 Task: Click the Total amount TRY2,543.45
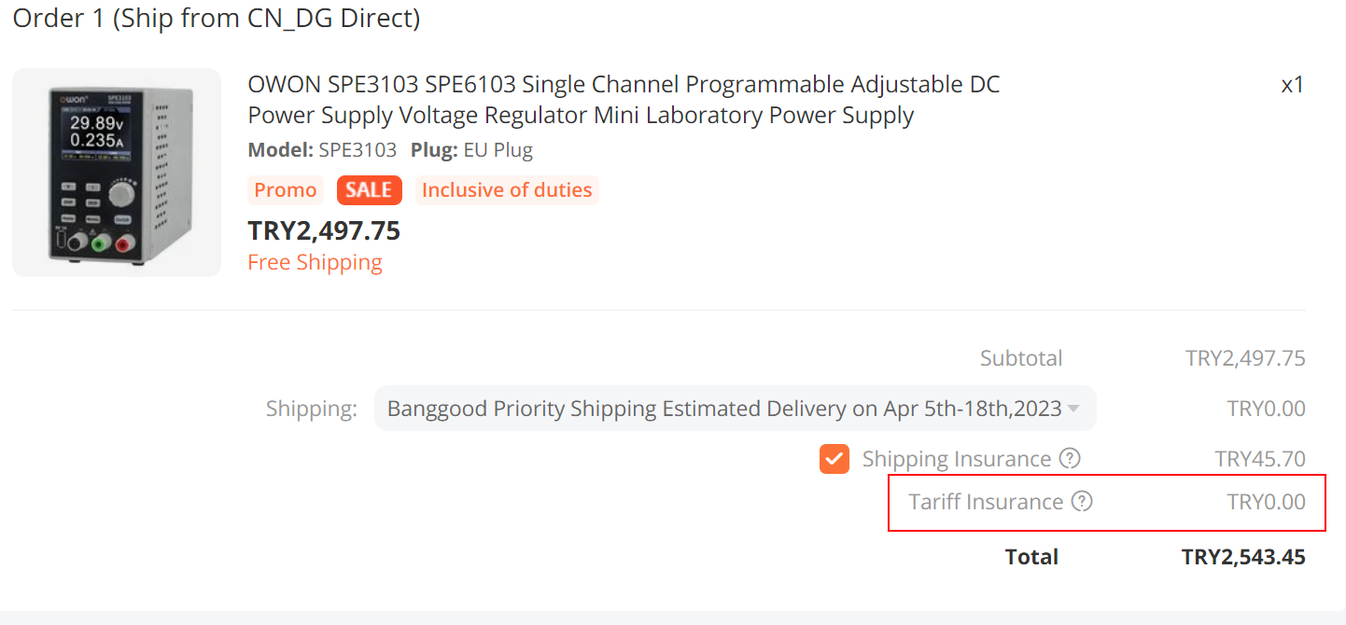(1242, 557)
